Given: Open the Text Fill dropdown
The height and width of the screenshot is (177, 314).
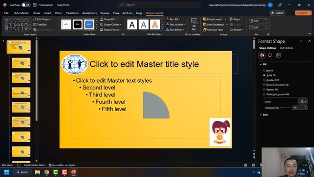Looking at the screenshot, I should pos(173,19).
